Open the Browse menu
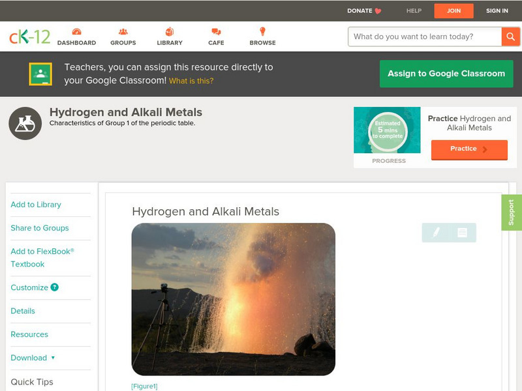This screenshot has width=522, height=391. [262, 36]
